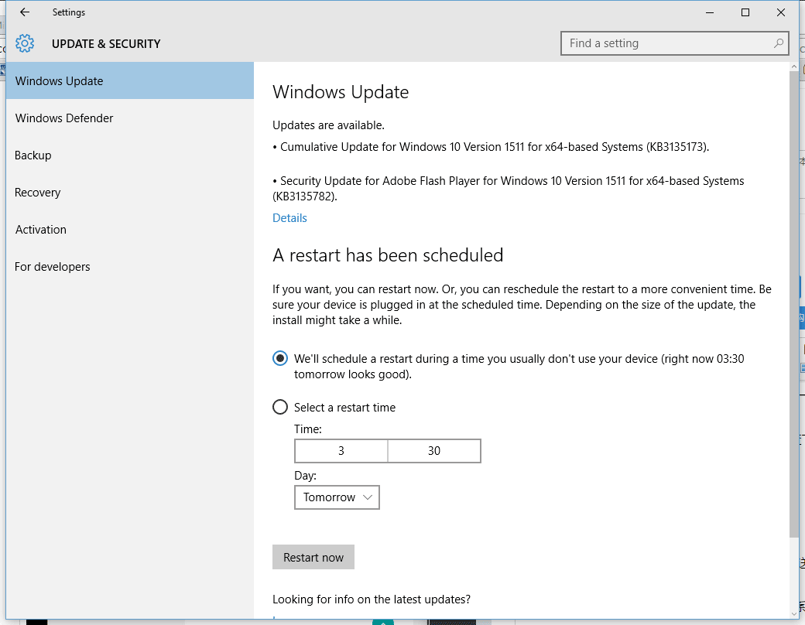
Task: Click the scrollbar down arrow
Action: [793, 612]
